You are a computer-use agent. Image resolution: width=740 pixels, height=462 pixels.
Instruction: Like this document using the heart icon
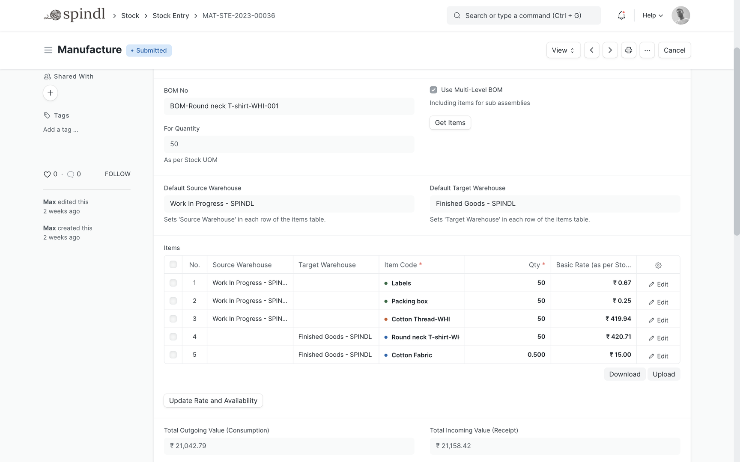coord(47,174)
